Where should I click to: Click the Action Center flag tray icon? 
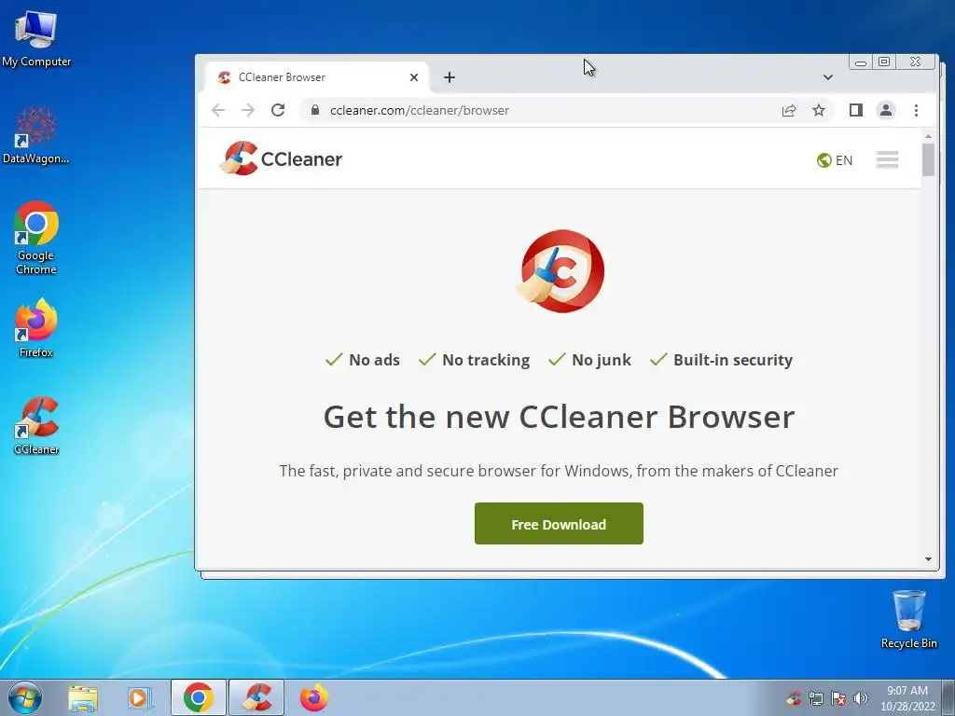838,698
